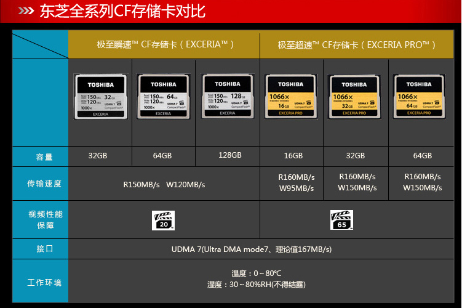Click the EXCERIA PRO 16GB card image

point(291,97)
